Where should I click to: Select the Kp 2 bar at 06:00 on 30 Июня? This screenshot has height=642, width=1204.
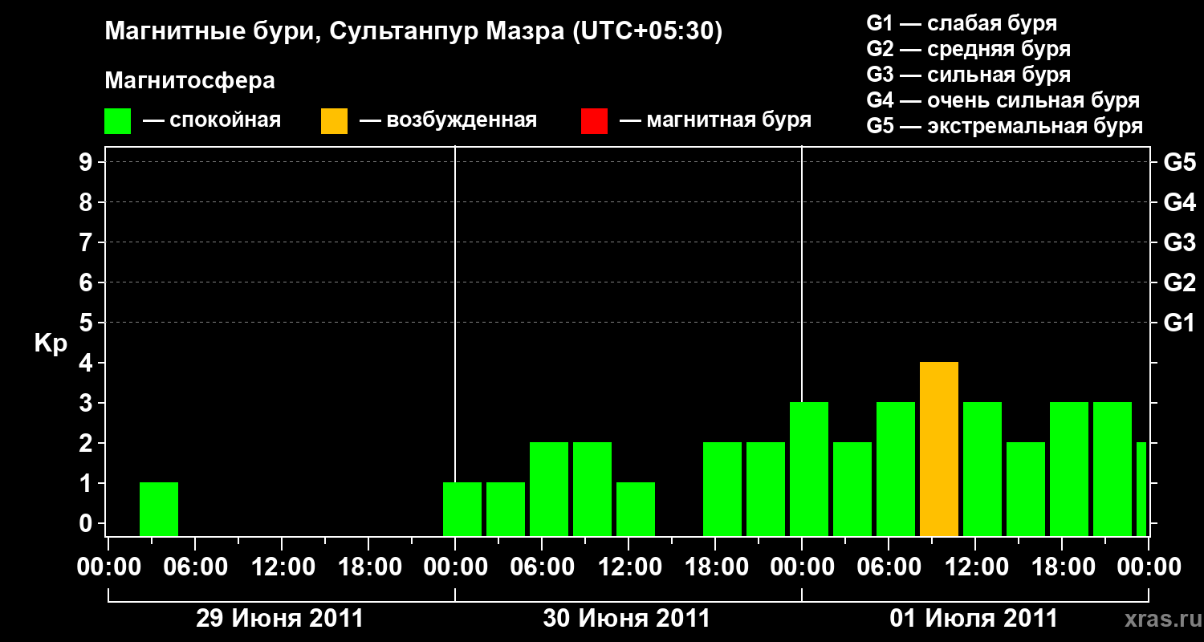click(549, 490)
